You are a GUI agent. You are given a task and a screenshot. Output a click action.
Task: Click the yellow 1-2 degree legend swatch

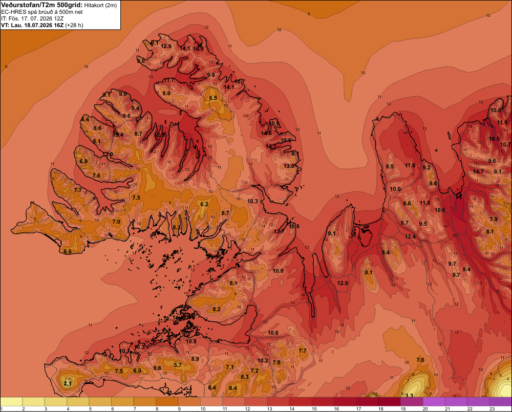coord(11,402)
